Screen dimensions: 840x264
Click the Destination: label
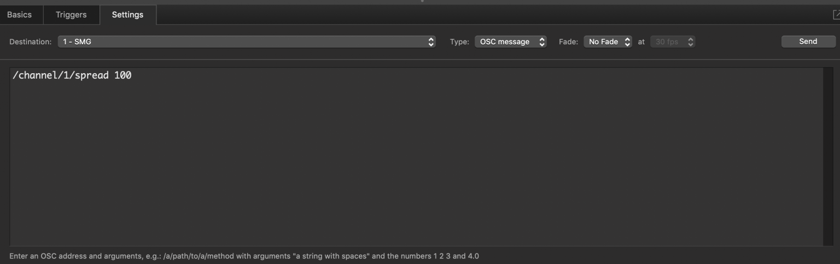(31, 42)
